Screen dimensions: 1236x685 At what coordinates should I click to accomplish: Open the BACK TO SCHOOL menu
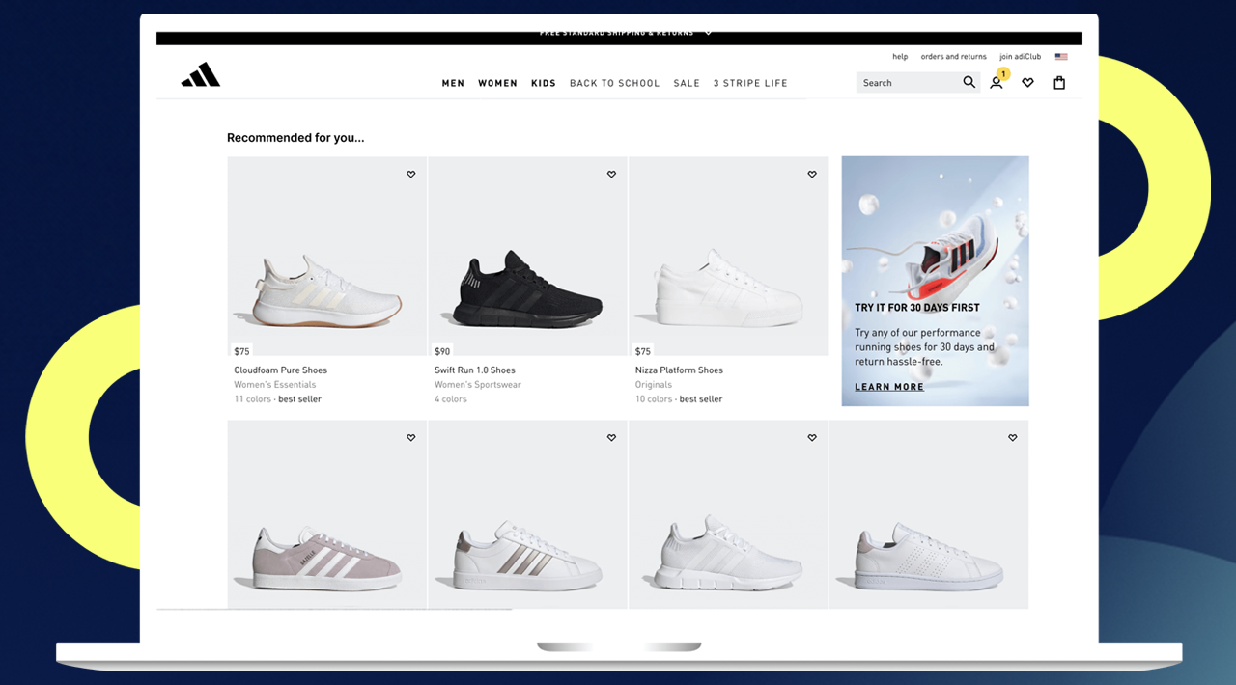coord(615,84)
